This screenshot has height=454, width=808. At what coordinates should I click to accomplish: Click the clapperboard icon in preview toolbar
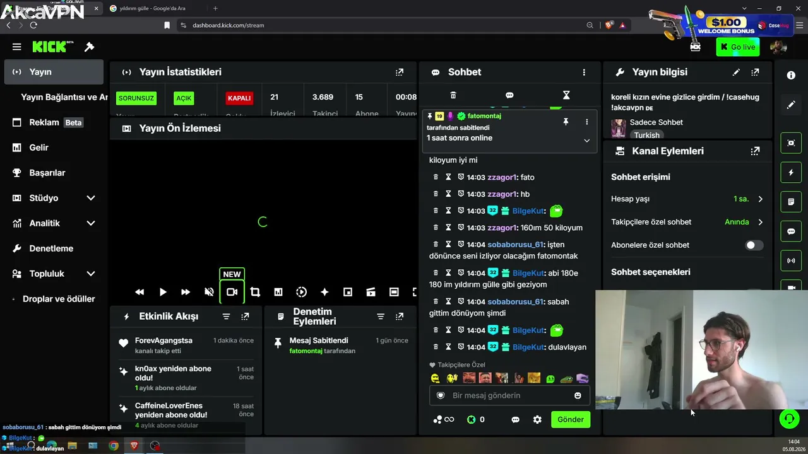click(371, 292)
